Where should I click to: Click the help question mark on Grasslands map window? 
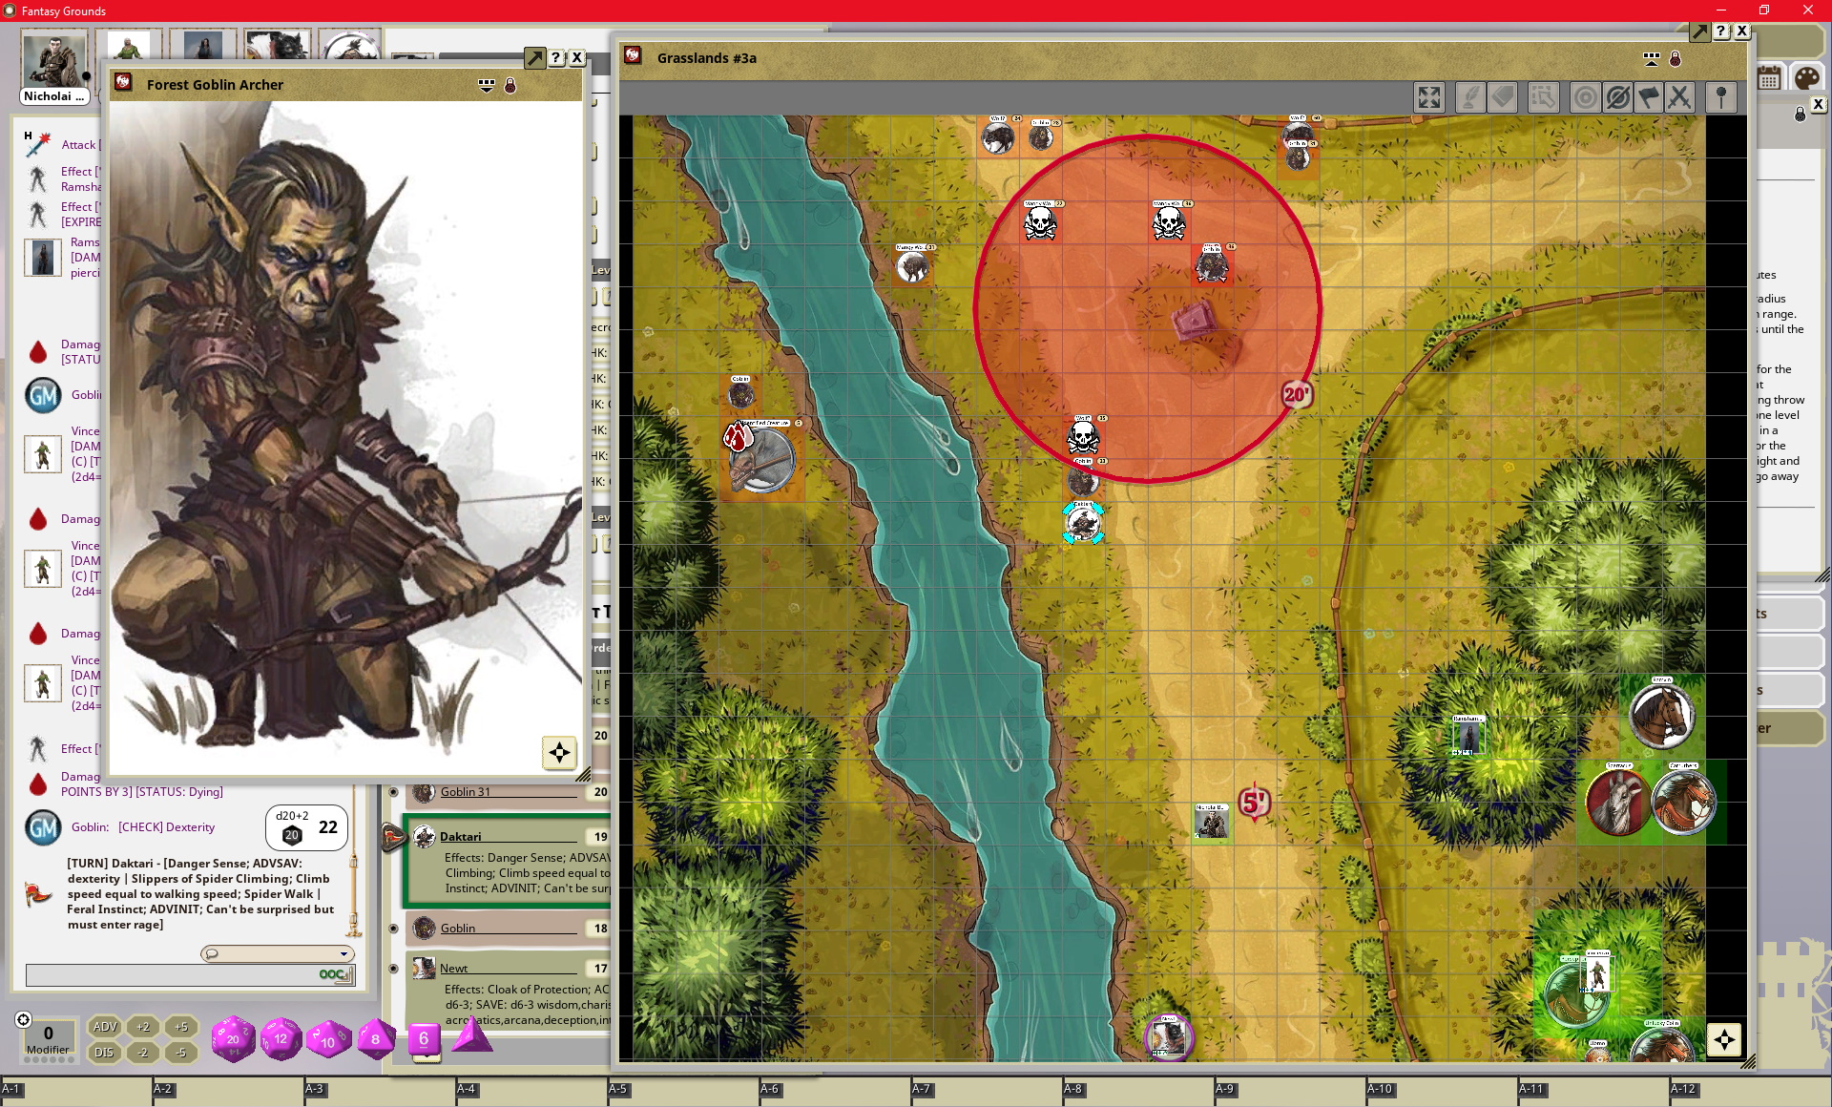coord(1721,31)
